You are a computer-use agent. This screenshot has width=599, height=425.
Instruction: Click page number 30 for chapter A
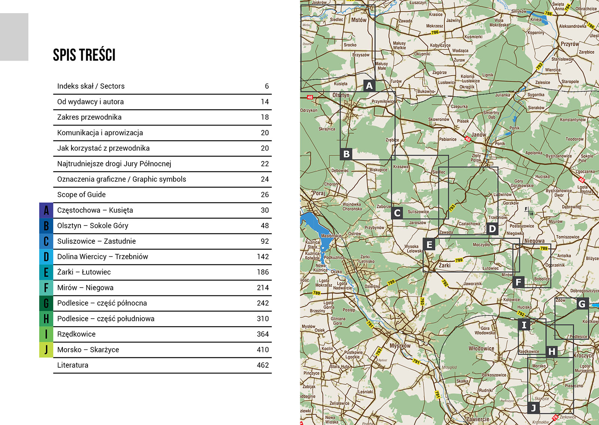(265, 210)
